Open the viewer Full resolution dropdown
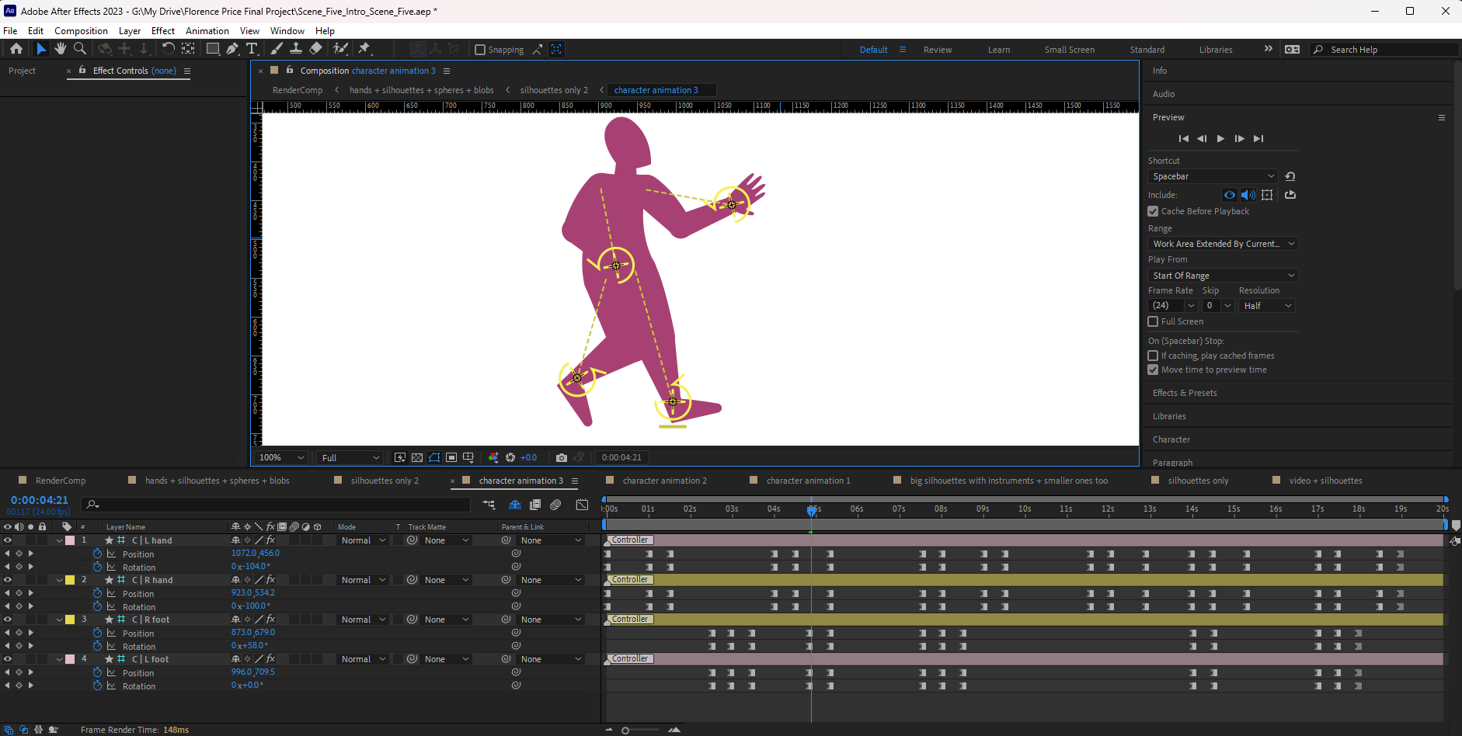The height and width of the screenshot is (736, 1462). pos(350,457)
